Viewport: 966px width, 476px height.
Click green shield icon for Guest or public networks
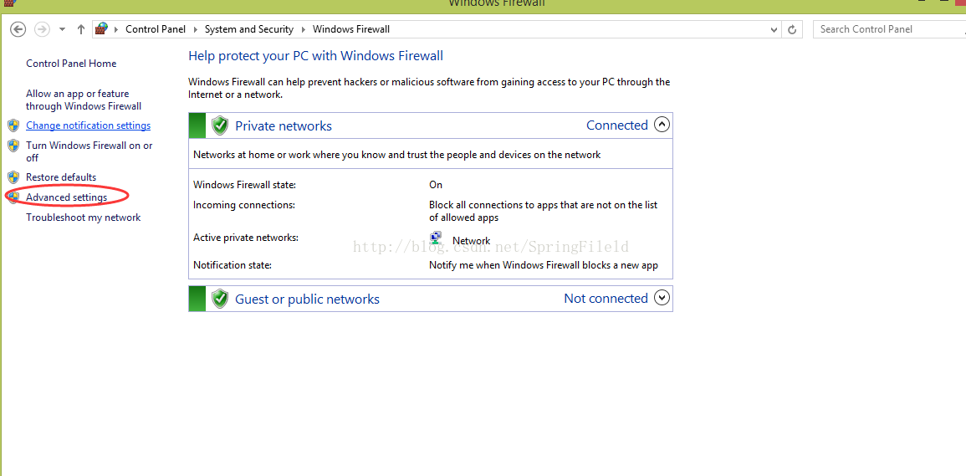220,299
